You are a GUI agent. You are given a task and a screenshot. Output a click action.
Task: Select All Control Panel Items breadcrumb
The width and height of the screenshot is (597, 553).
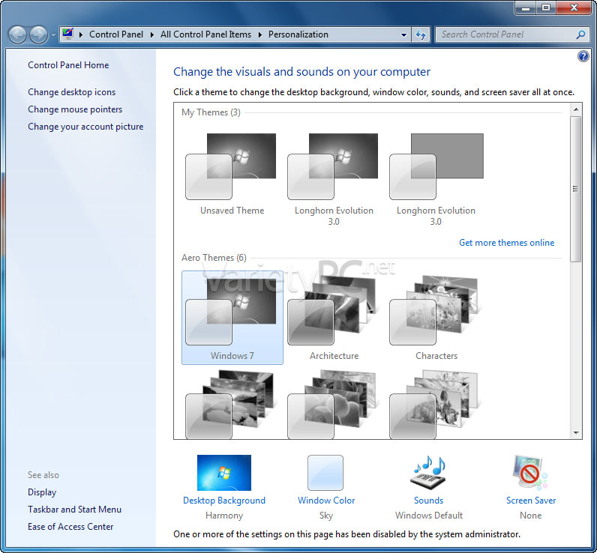coord(205,34)
